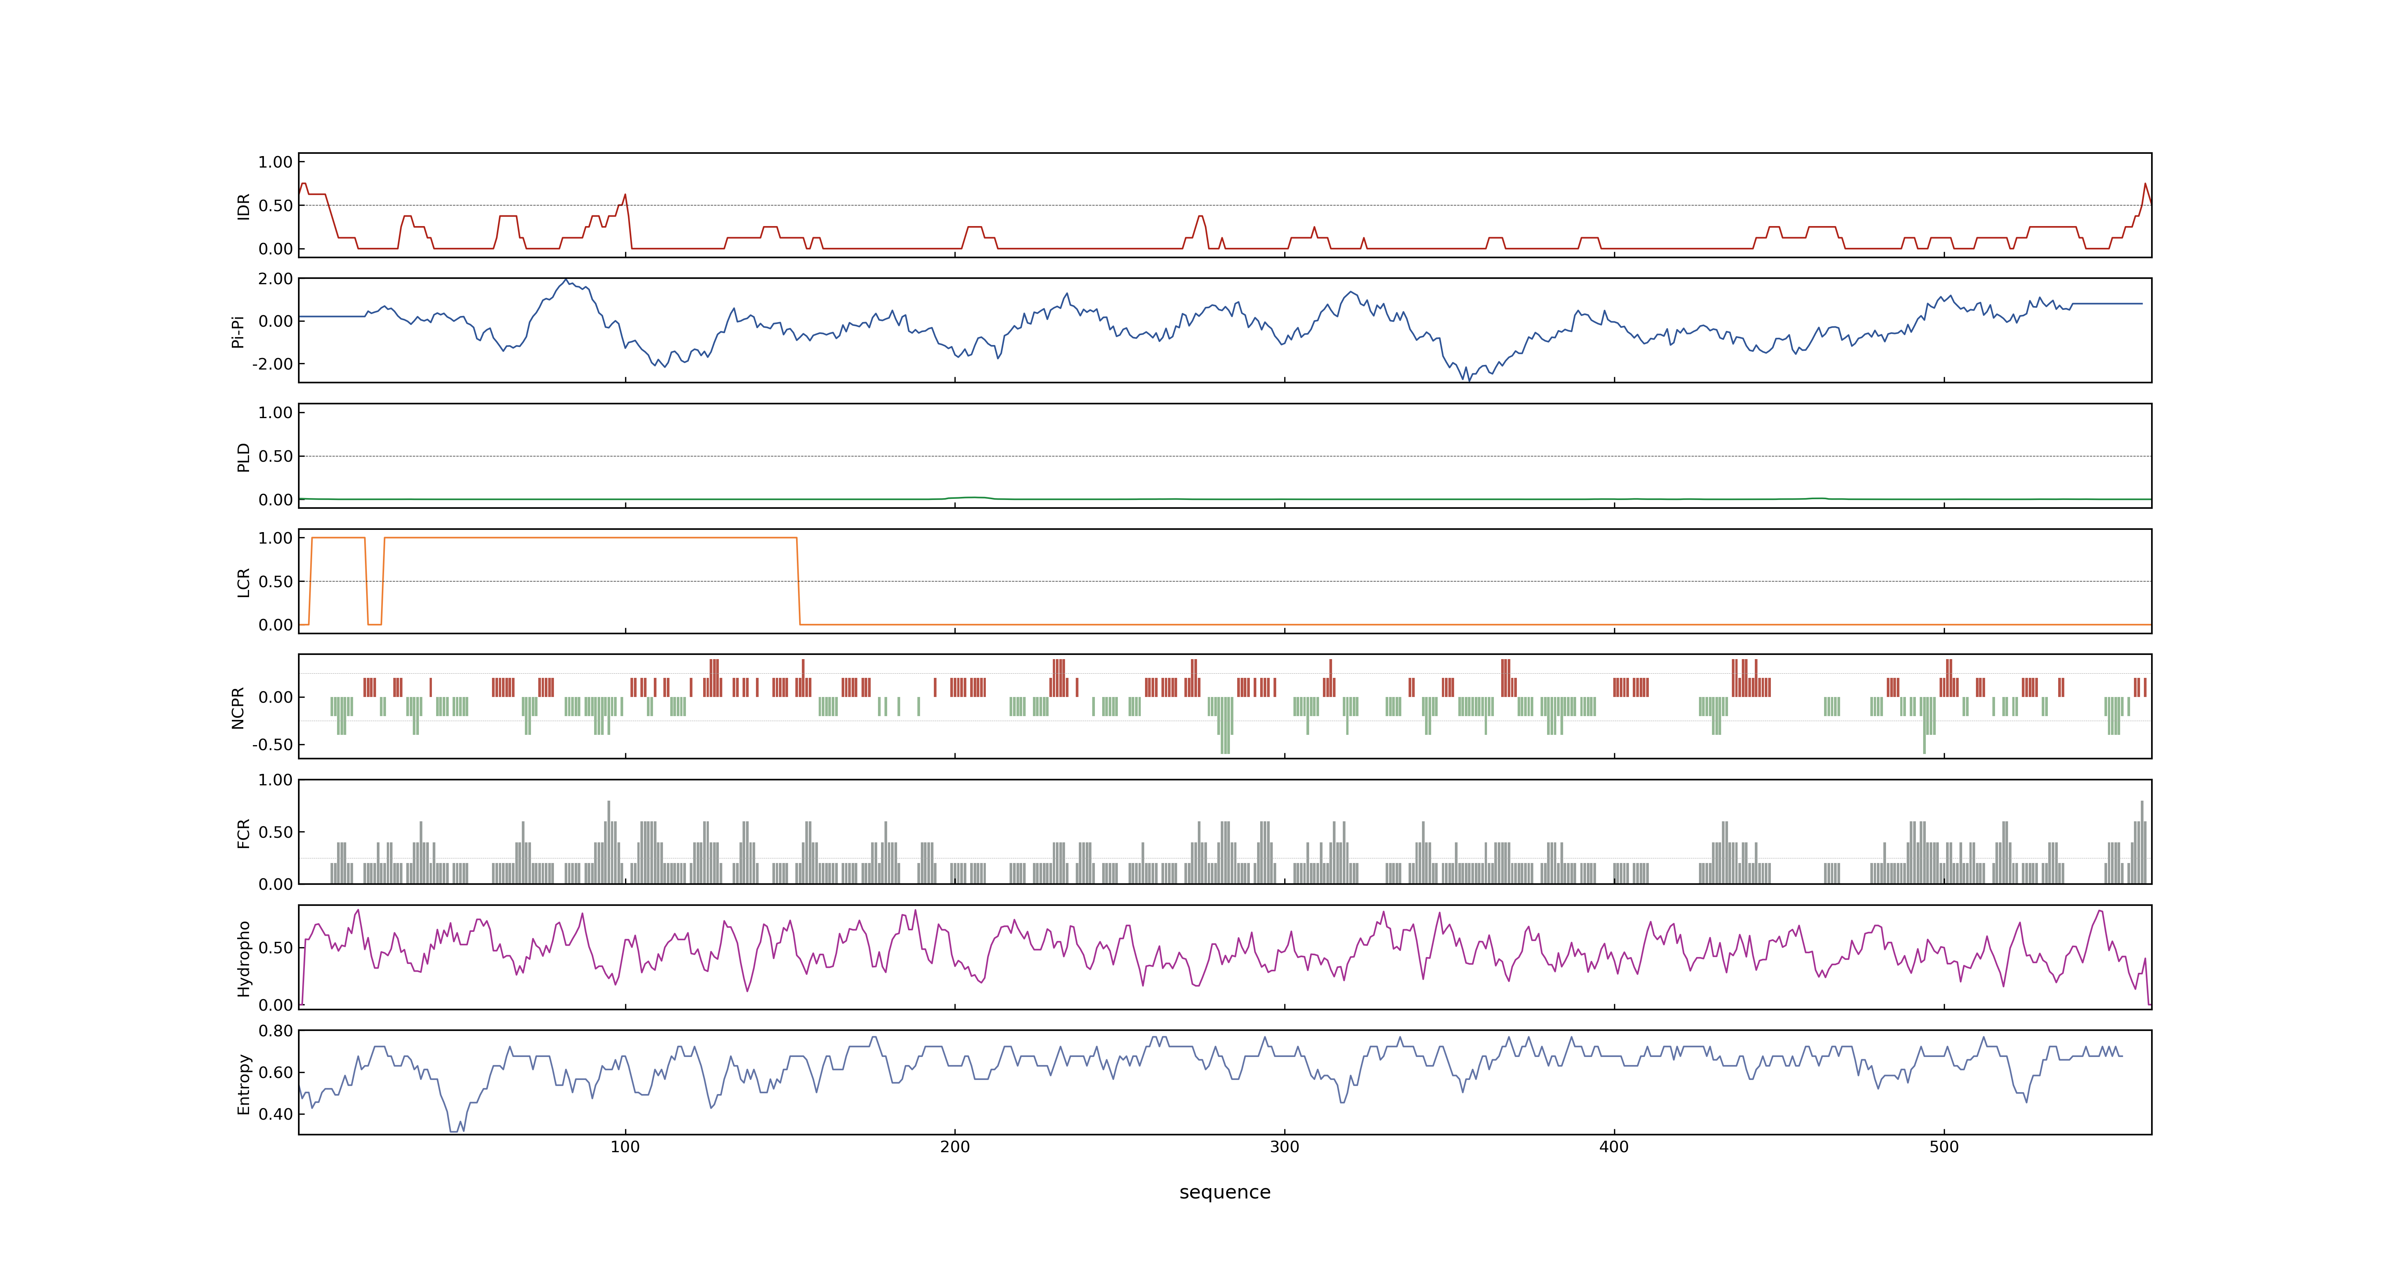Click the x-axis tick label 400
The image size is (2391, 1275).
pyautogui.click(x=1614, y=1147)
